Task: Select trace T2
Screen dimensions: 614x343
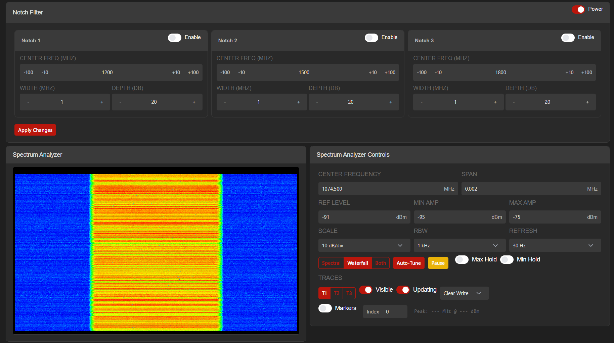Action: click(337, 293)
